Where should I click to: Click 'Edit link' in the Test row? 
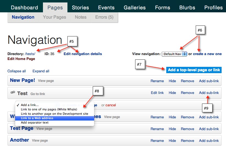click(x=157, y=93)
